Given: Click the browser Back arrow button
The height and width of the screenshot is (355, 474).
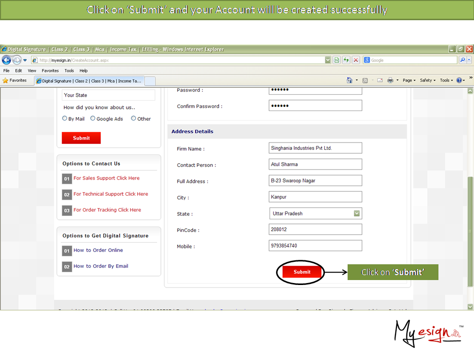Looking at the screenshot, I should coord(6,60).
